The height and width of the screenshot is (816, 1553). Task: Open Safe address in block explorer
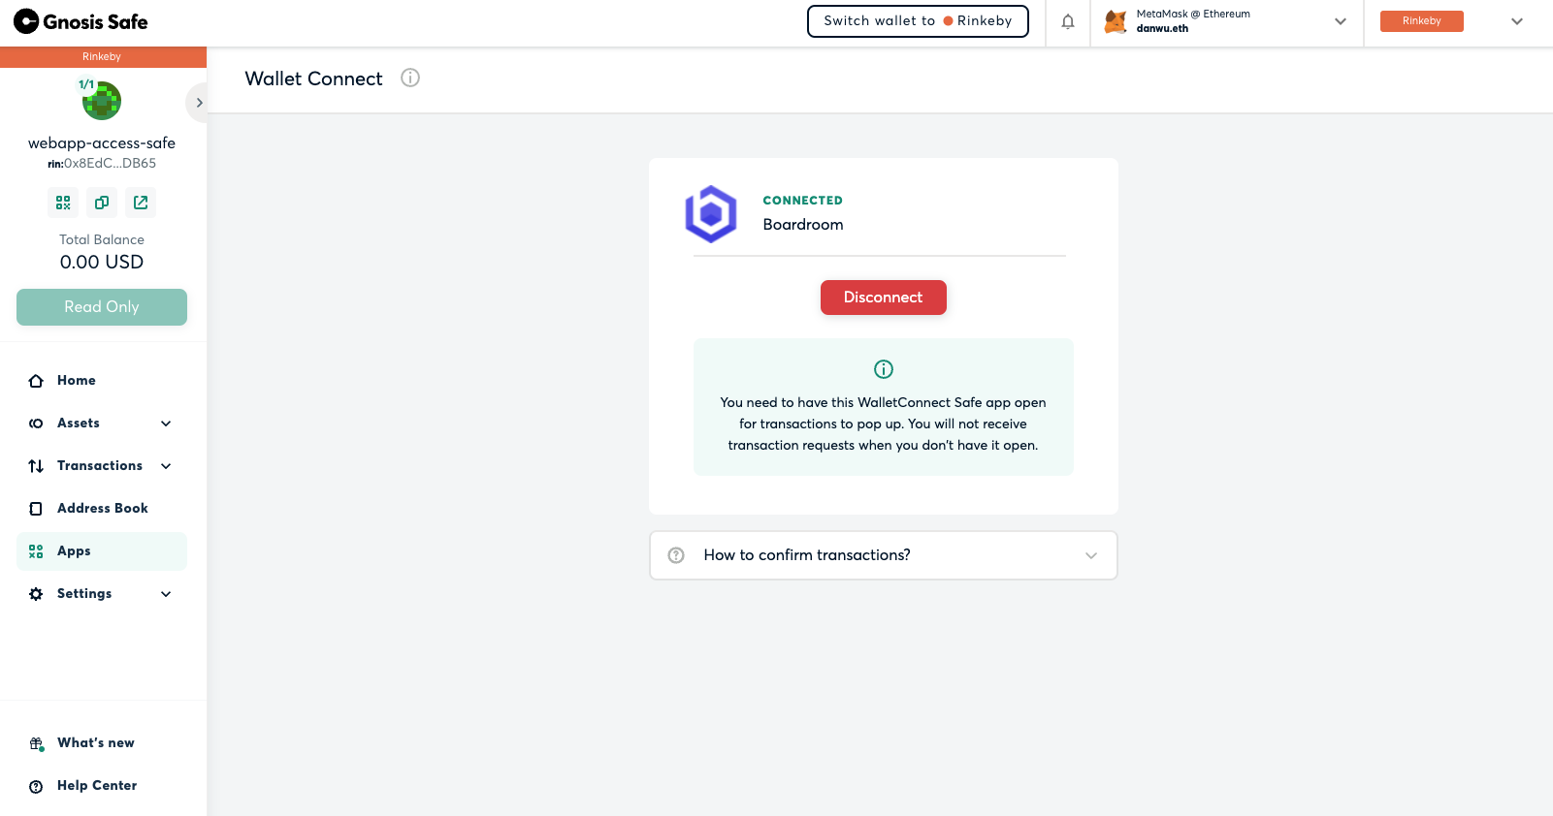141,203
